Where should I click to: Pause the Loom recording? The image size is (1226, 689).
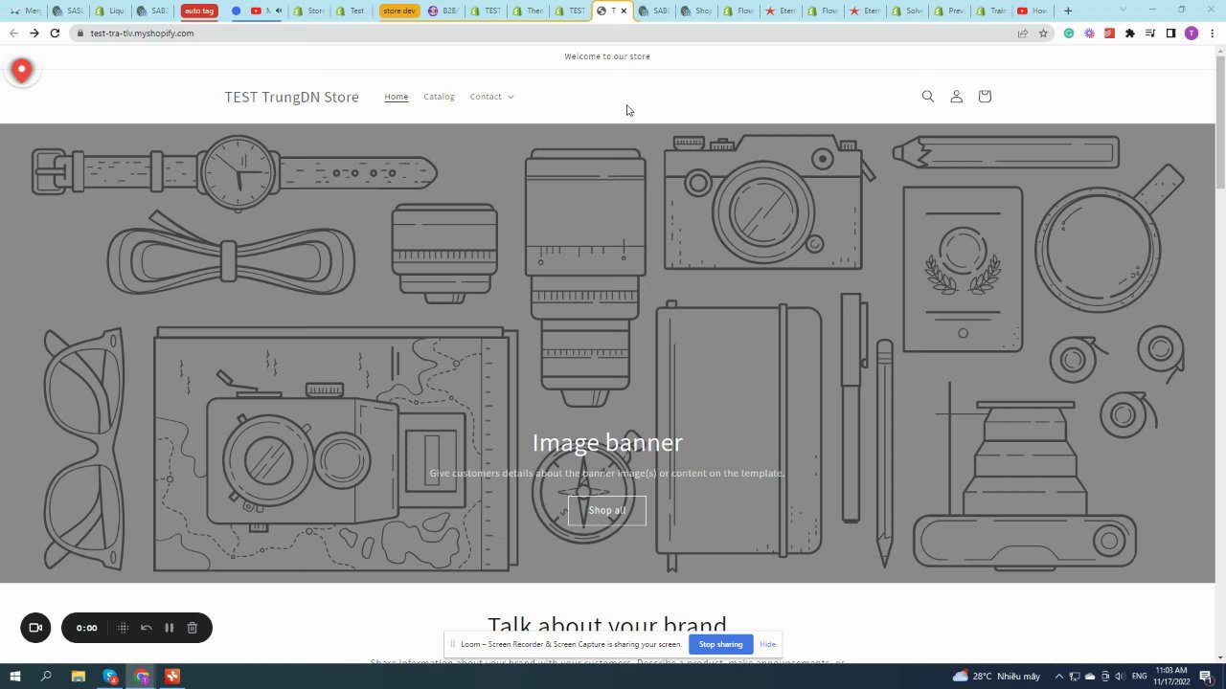tap(169, 628)
